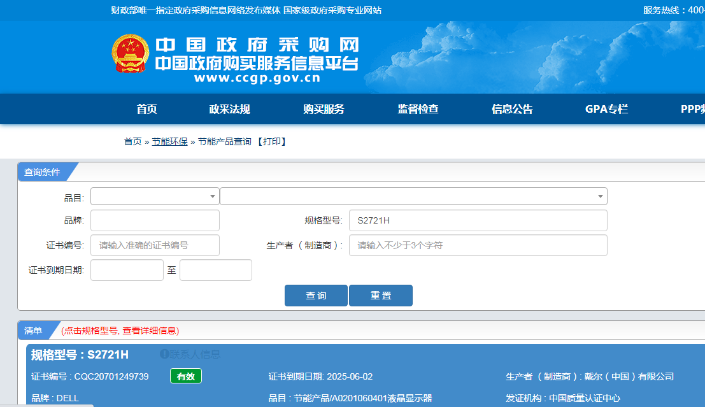Focus the 品牌 input field

pos(155,220)
